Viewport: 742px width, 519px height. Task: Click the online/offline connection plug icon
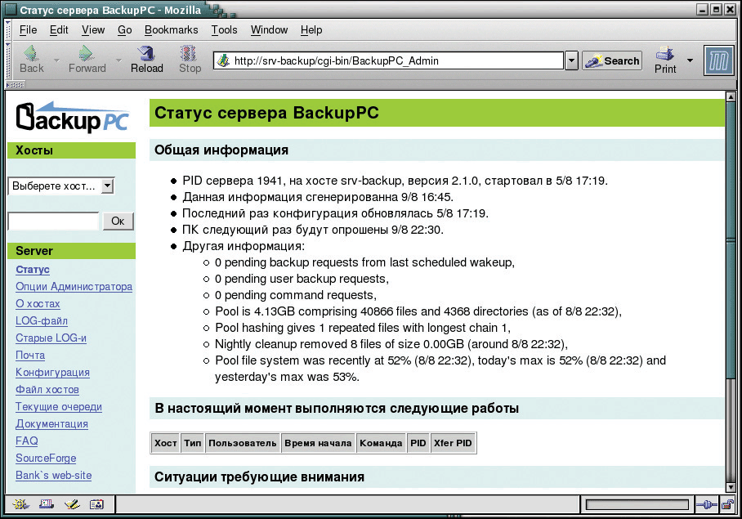[x=705, y=505]
